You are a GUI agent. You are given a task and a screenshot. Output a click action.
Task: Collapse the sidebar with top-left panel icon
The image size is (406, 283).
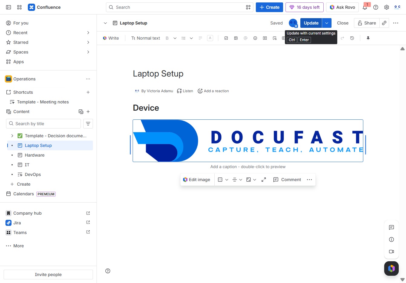coord(8,7)
